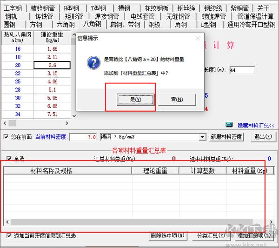
Task: Click 删除选中项(D) button
Action: pos(167,236)
